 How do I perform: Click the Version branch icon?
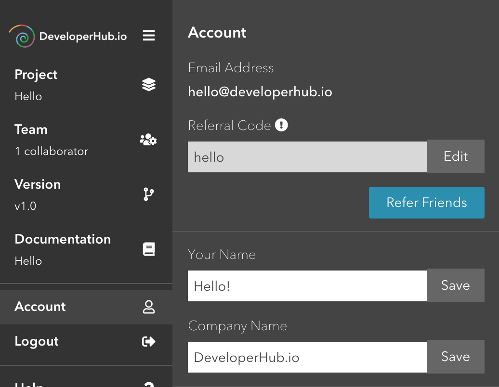click(148, 194)
